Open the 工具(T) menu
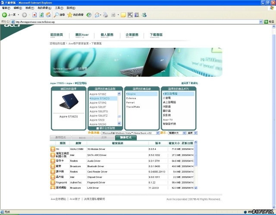This screenshot has height=215, width=276. [59, 8]
